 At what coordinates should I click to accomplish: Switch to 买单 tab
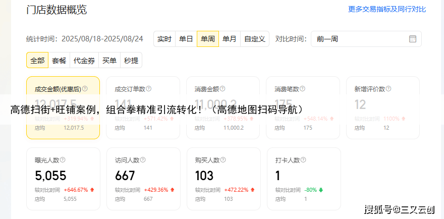109,61
